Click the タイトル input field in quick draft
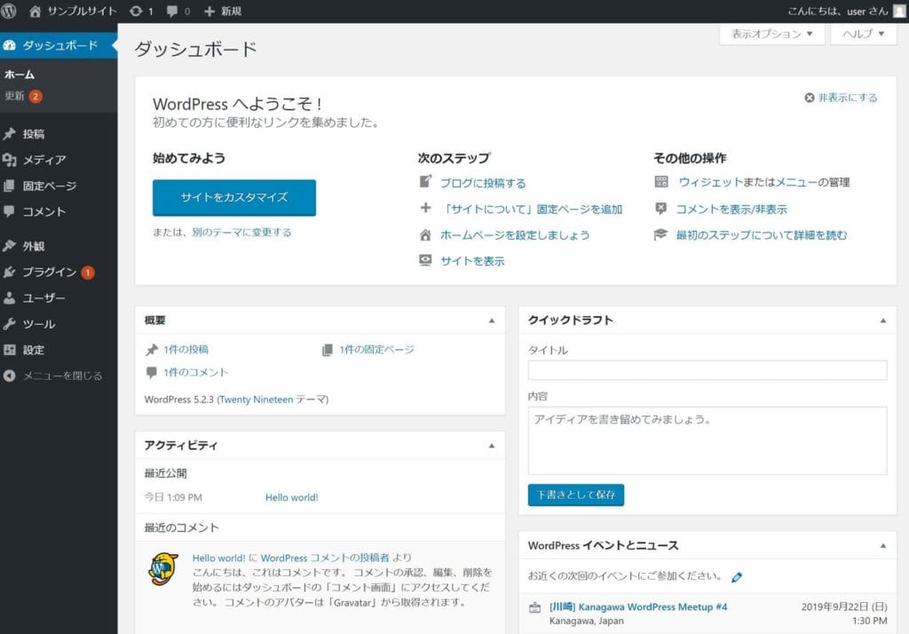The image size is (909, 634). pyautogui.click(x=707, y=370)
